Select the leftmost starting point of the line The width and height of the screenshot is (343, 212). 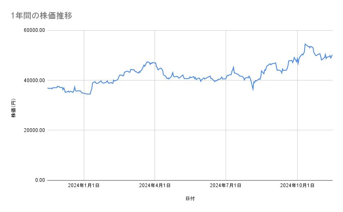click(47, 88)
